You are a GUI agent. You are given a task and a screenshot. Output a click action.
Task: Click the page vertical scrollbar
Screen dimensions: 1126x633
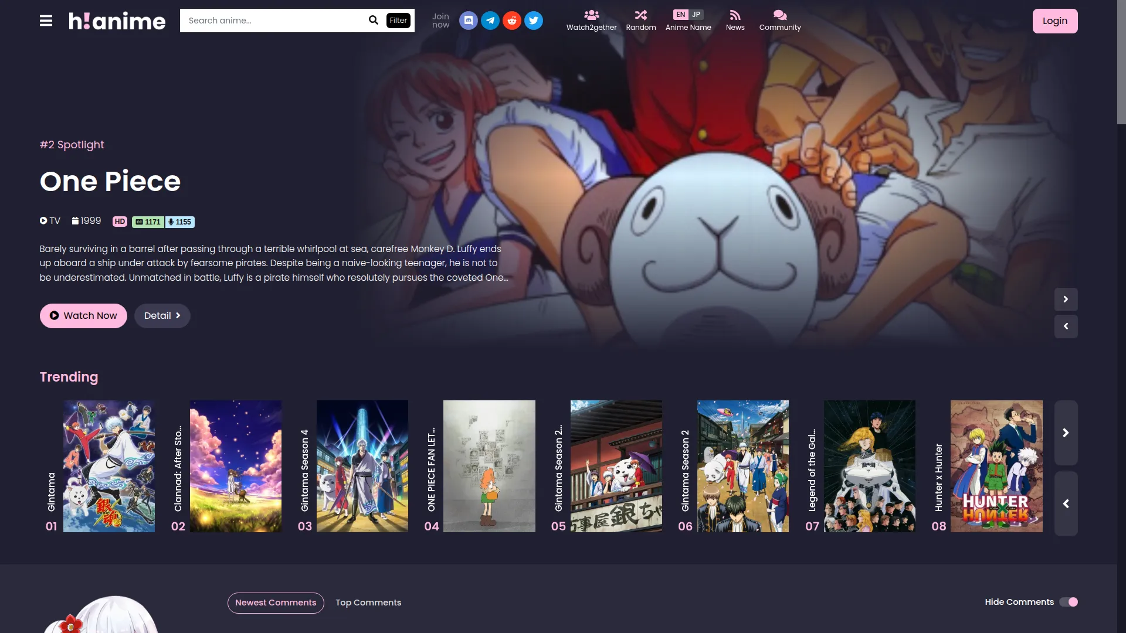[x=1121, y=62]
